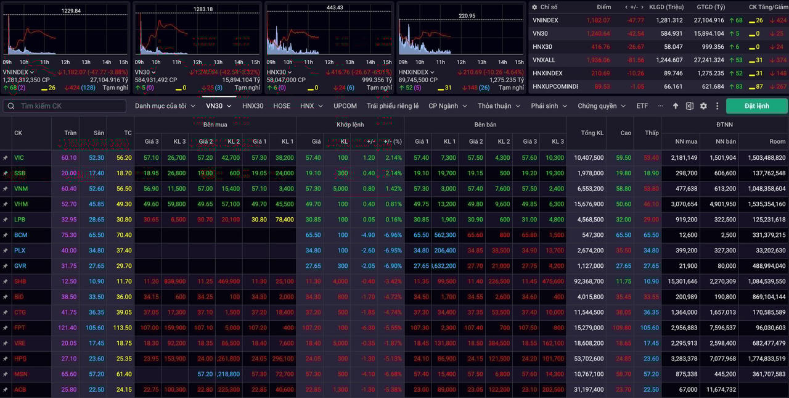Expand the Danh mục của tôi dropdown

tap(165, 106)
